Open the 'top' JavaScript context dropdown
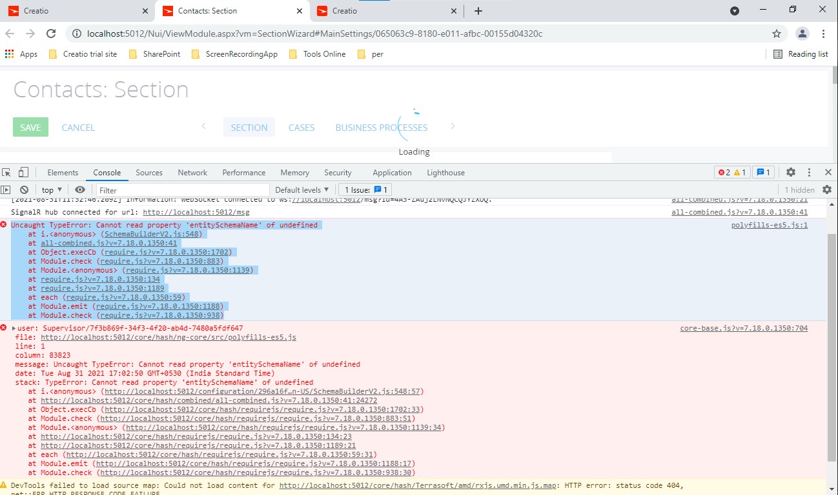 tap(52, 189)
